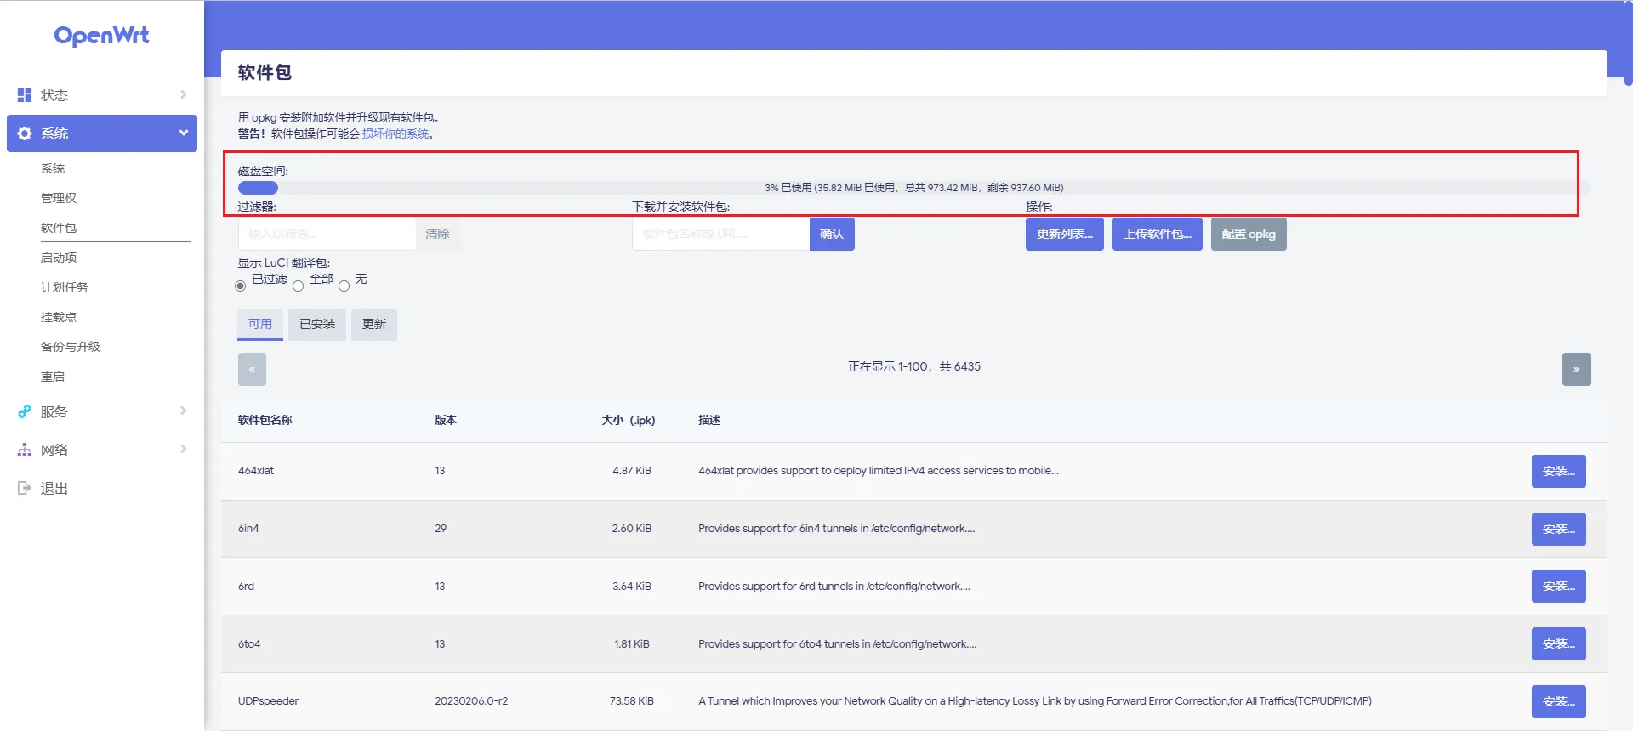1633x731 pixels.
Task: Open the 退出 menu entry
Action: click(54, 488)
